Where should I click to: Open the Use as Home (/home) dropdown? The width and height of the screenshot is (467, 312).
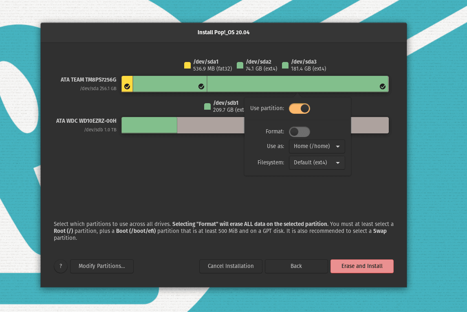[x=317, y=146]
